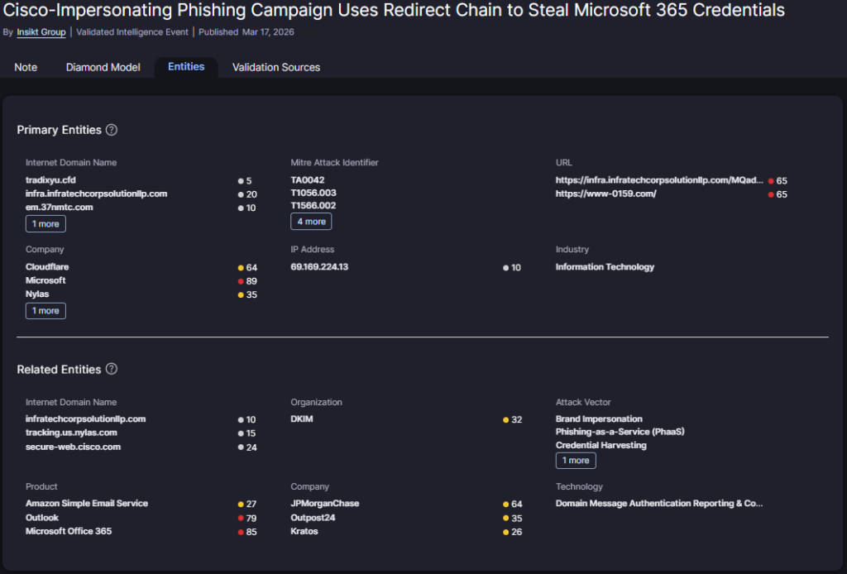Screen dimensions: 847x574
Task: Open the JPMorganChase company entity
Action: [x=324, y=503]
